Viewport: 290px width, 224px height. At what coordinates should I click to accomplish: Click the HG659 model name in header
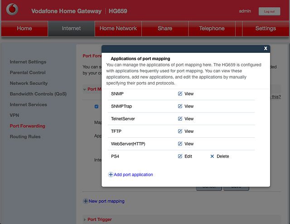click(x=118, y=11)
